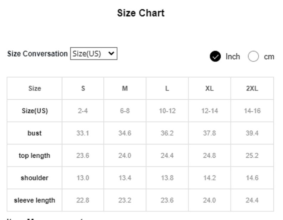Click the 2-4 US size cell
This screenshot has height=220, width=283.
[x=83, y=111]
